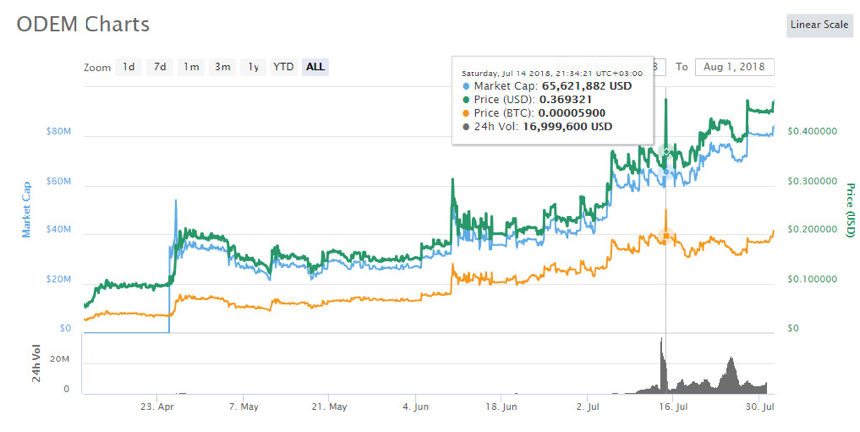Click orange BTC price marker on crosshair

(666, 236)
